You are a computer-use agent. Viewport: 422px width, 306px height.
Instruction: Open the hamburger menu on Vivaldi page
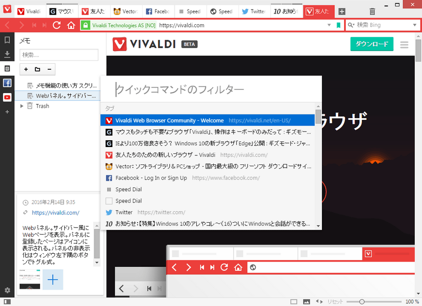(x=404, y=44)
